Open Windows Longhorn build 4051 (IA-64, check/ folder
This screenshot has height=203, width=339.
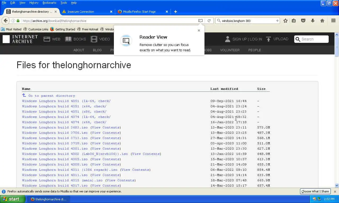coord(66,101)
